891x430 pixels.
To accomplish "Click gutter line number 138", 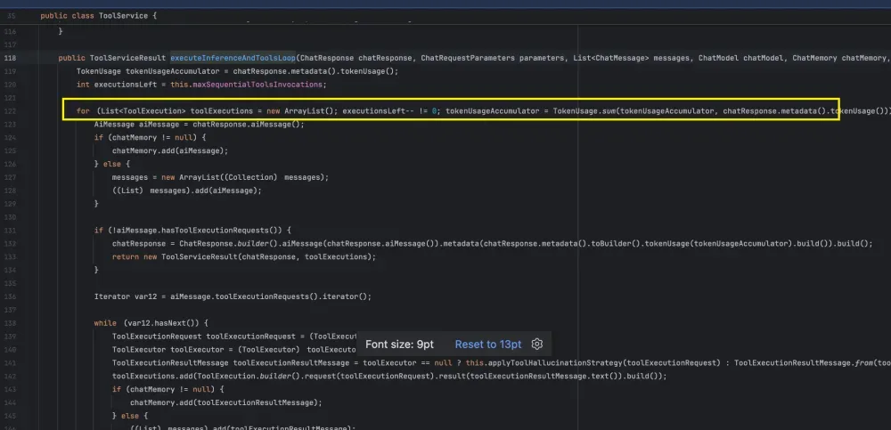I will click(10, 323).
